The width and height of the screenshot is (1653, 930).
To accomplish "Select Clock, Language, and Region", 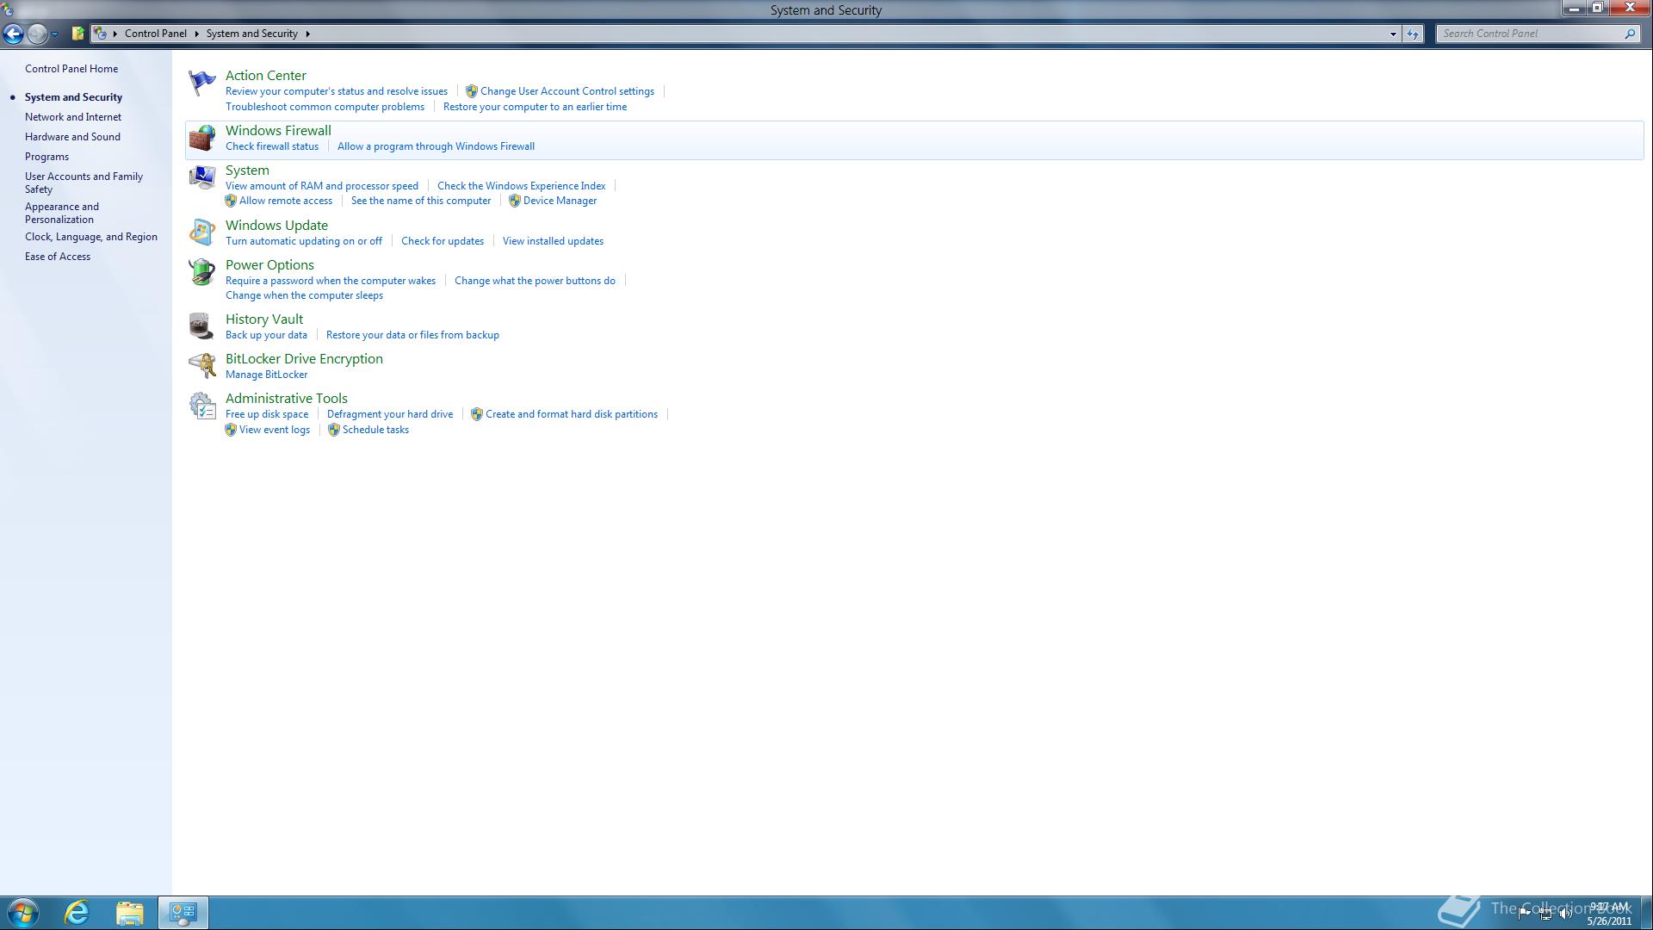I will point(91,237).
